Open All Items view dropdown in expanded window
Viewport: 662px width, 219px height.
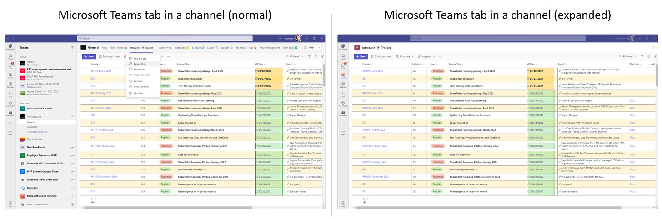627,56
